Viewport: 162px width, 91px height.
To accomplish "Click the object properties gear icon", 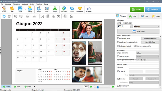I will coord(65,16).
